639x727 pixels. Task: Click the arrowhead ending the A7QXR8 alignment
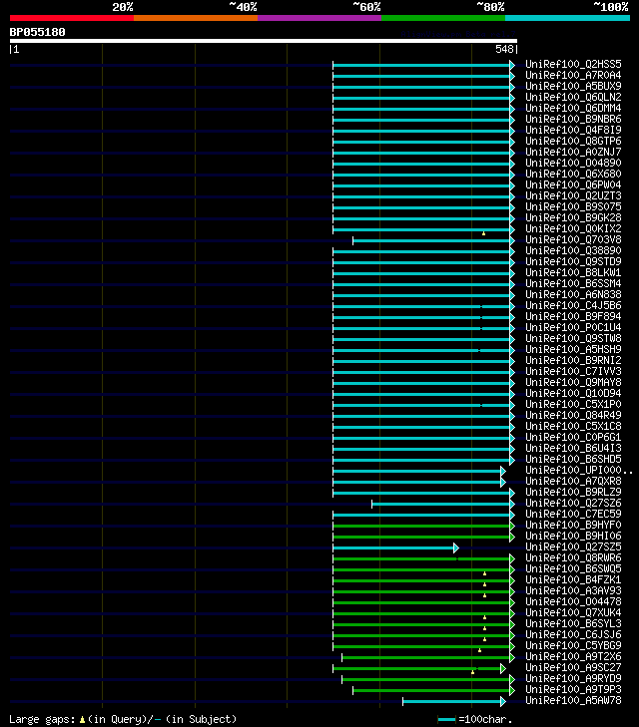[x=503, y=483]
